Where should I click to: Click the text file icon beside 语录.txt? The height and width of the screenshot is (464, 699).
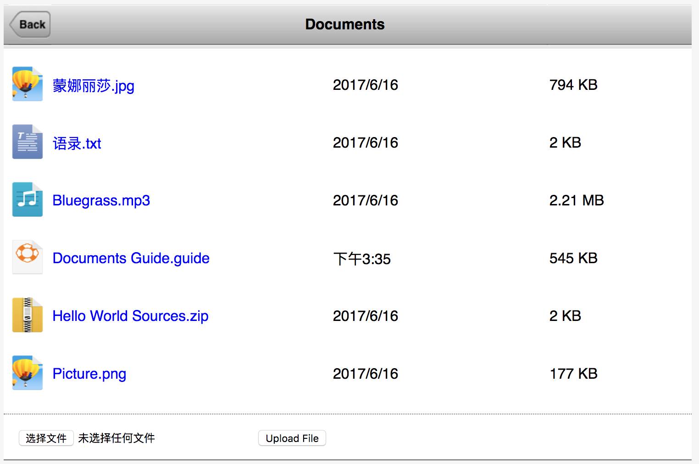[27, 142]
